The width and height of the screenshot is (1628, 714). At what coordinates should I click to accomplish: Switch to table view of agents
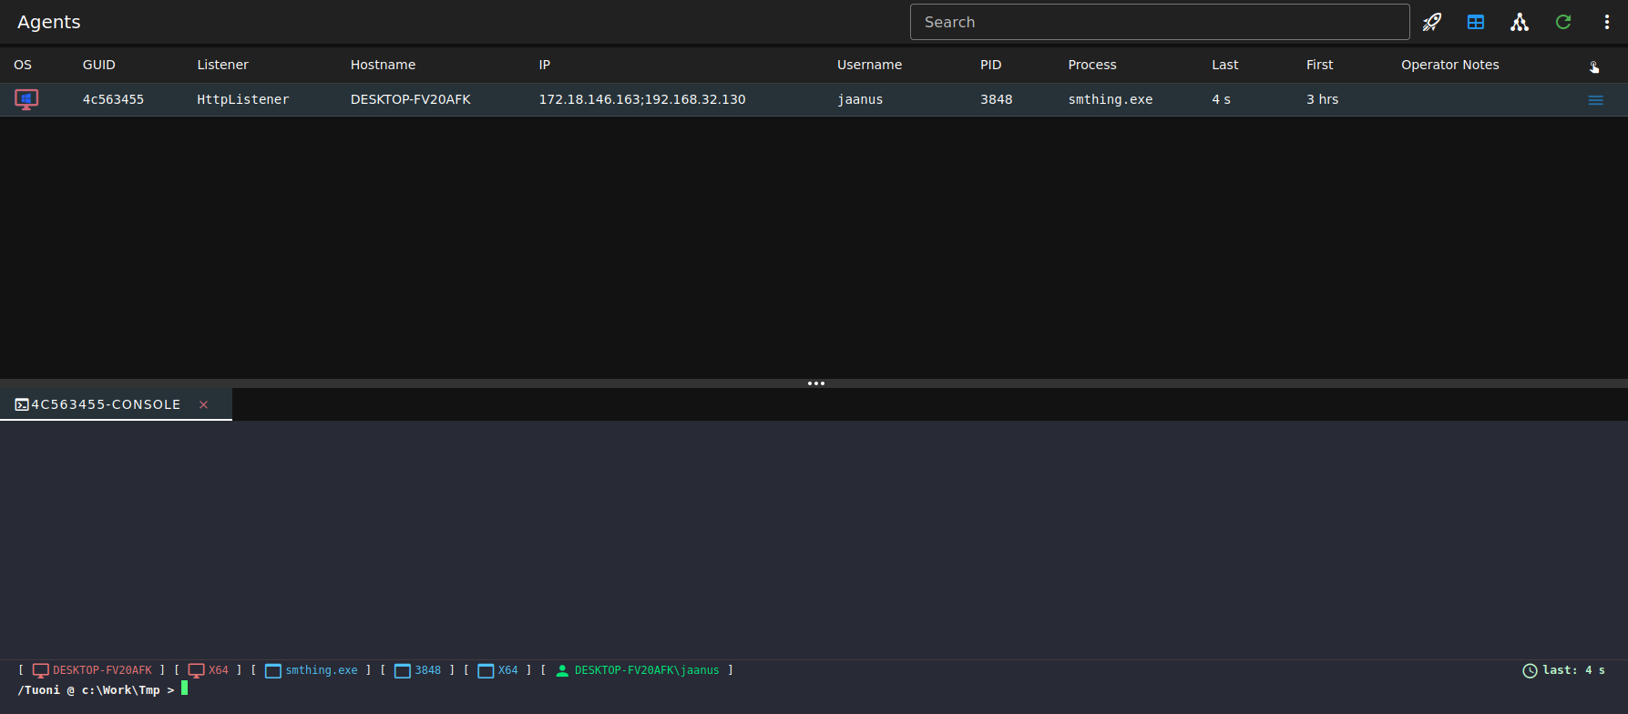click(x=1476, y=22)
